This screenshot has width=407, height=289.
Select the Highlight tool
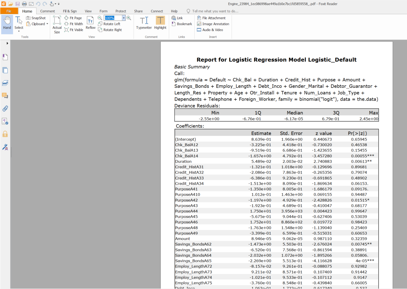pos(160,23)
